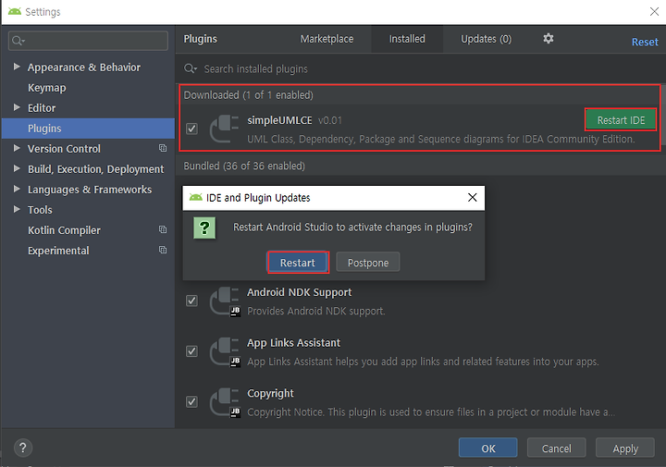Click the Copyright plugin name
Screen dimensions: 666x467
(x=270, y=393)
